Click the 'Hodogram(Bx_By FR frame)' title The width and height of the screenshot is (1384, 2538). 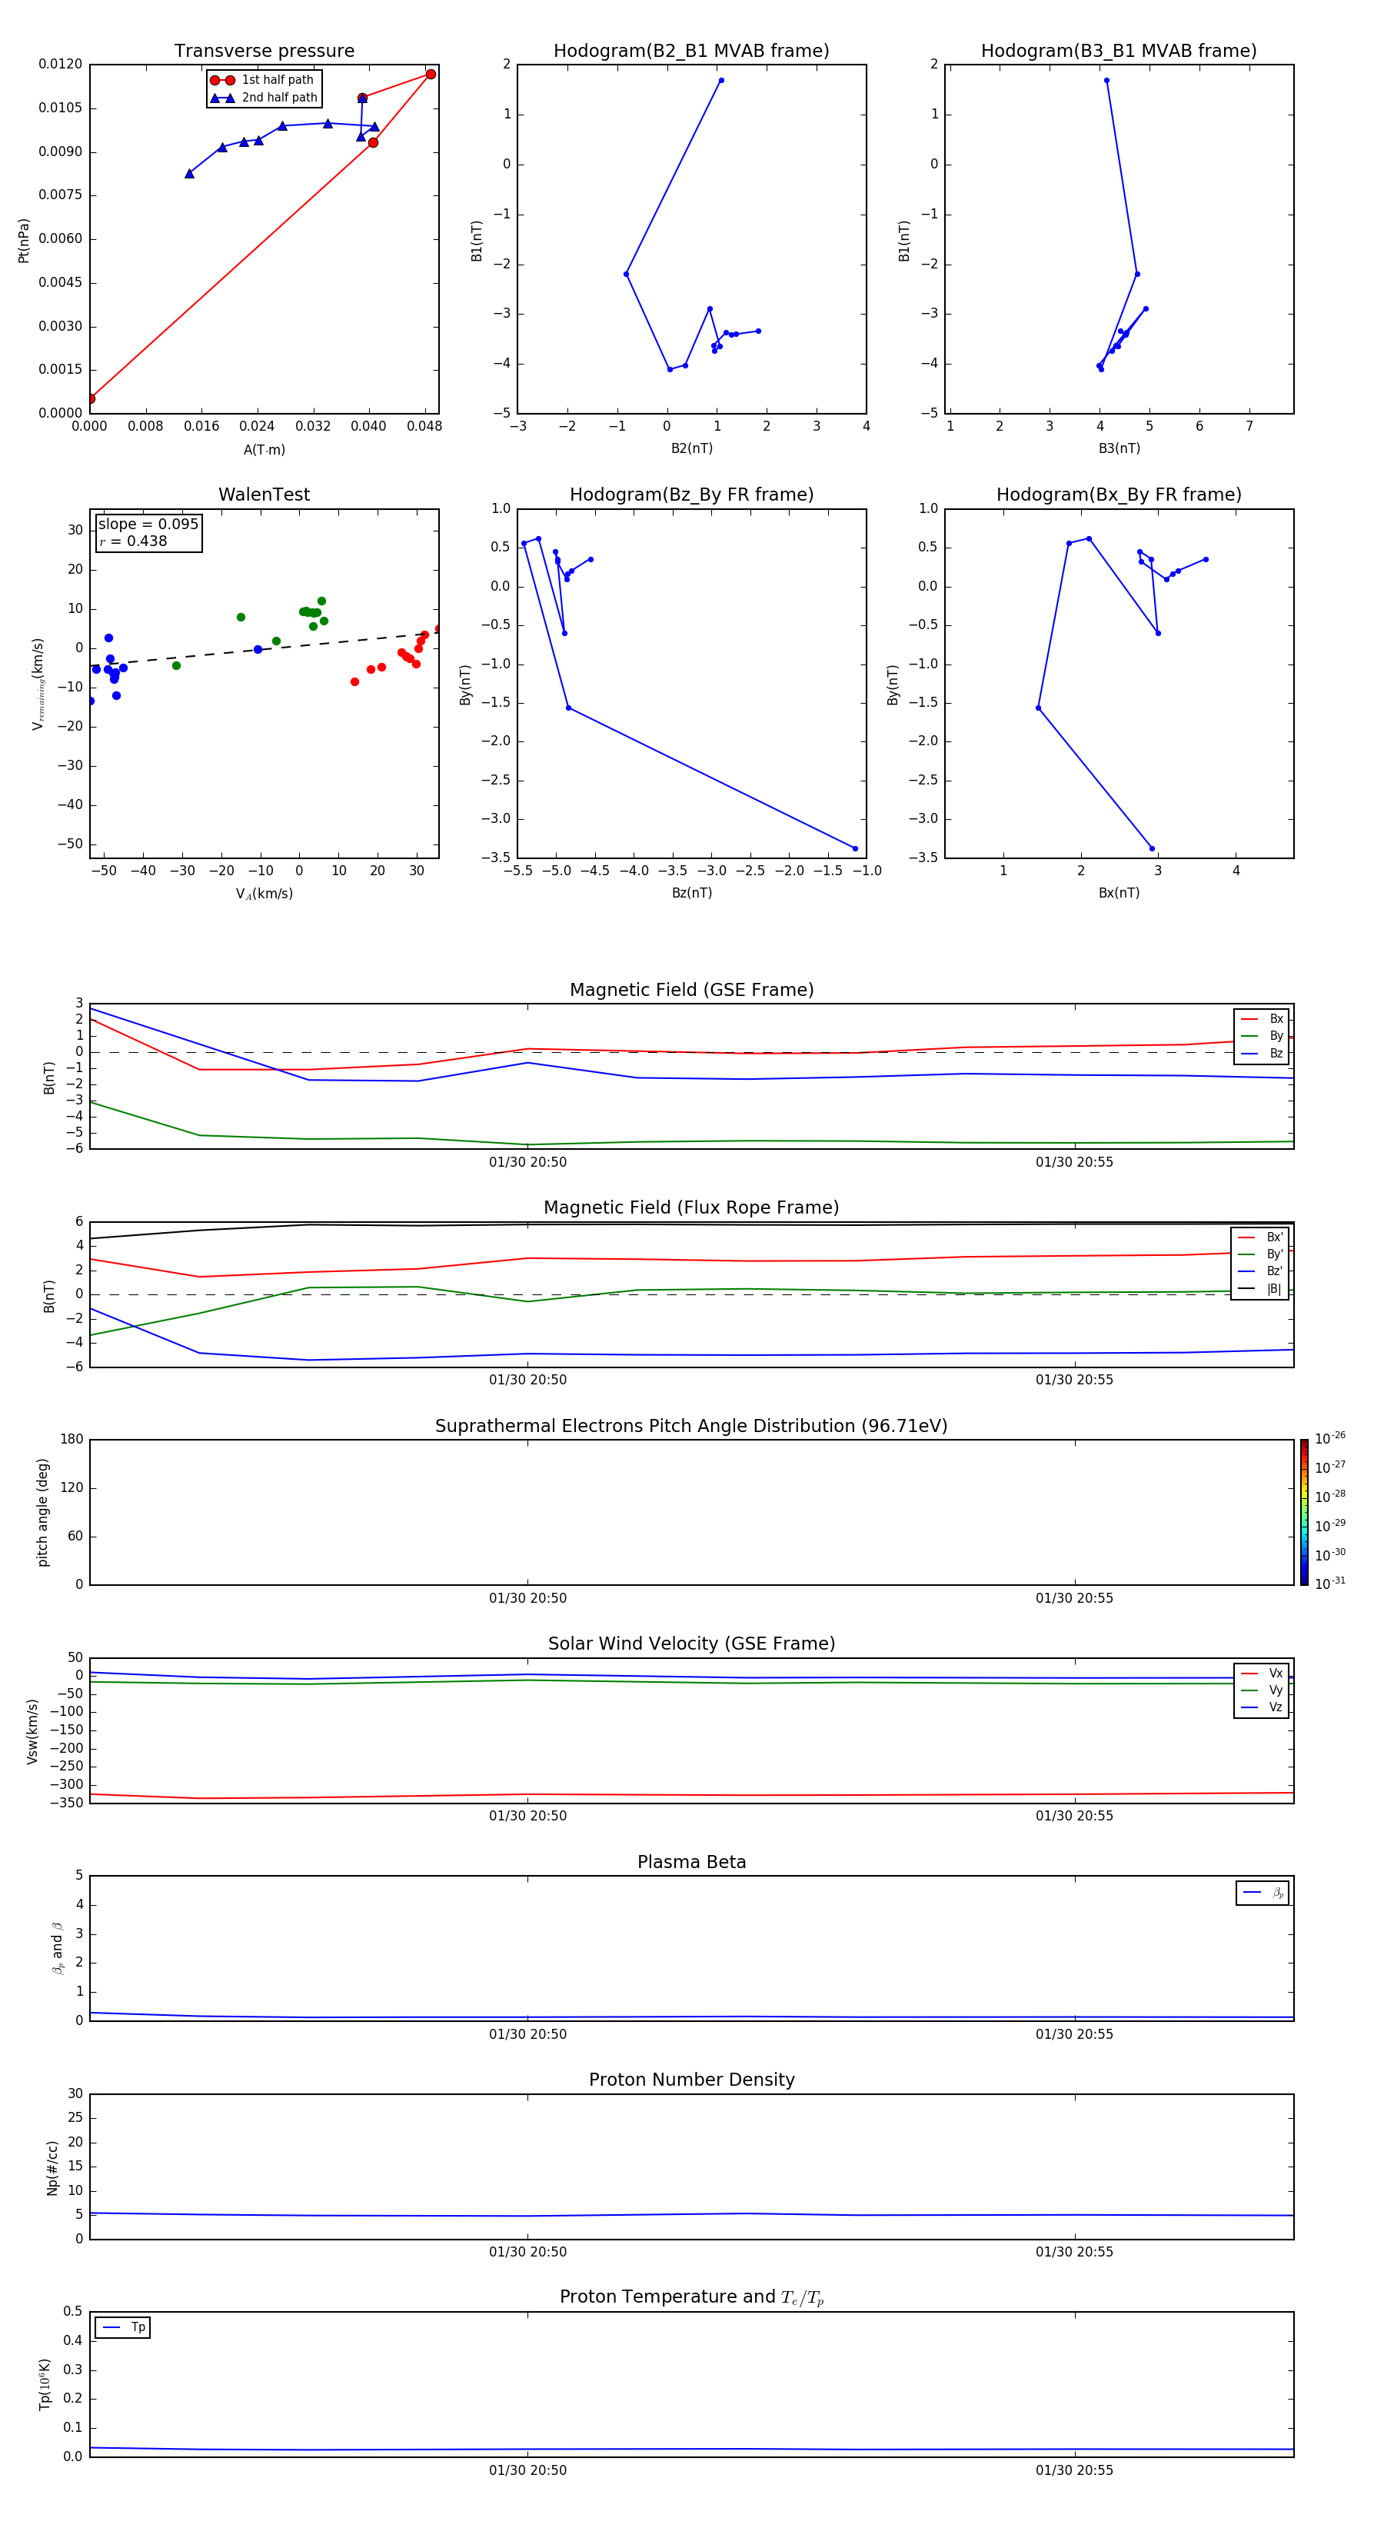(x=1118, y=495)
